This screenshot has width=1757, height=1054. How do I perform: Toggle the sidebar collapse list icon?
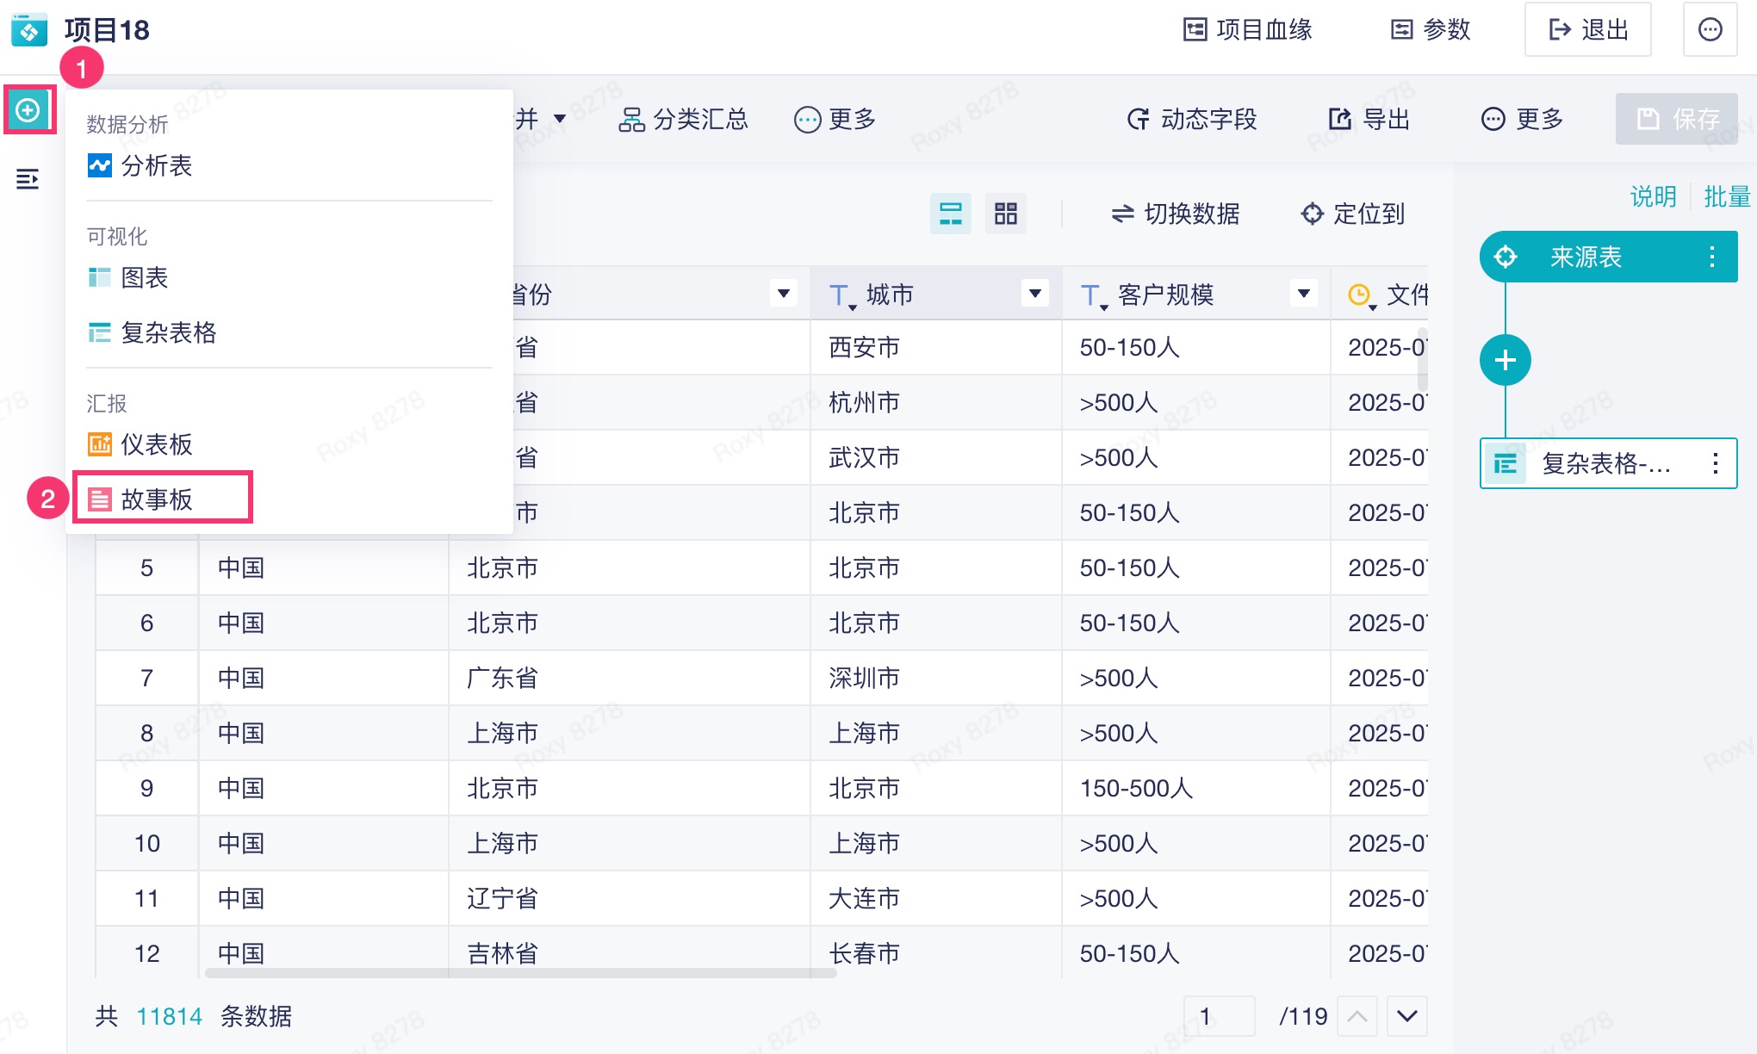(x=28, y=179)
